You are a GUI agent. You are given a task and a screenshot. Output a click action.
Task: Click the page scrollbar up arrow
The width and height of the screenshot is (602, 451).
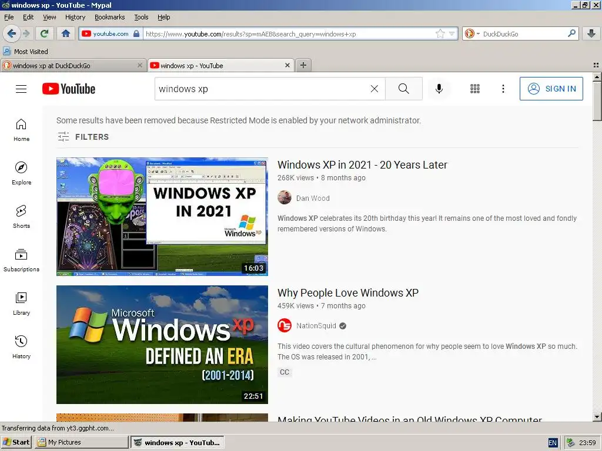click(x=597, y=77)
